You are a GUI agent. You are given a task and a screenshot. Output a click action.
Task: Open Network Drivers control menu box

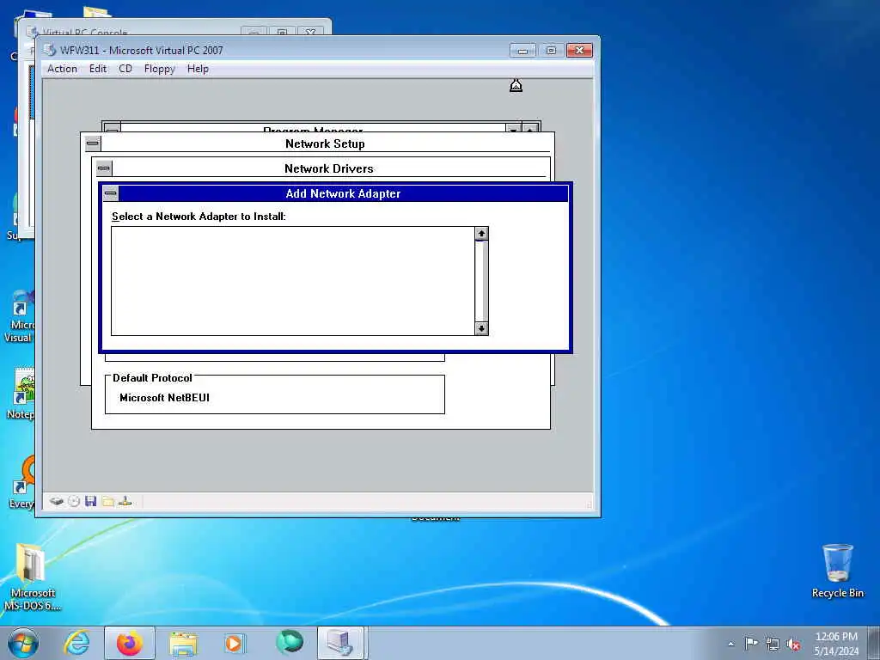click(104, 168)
